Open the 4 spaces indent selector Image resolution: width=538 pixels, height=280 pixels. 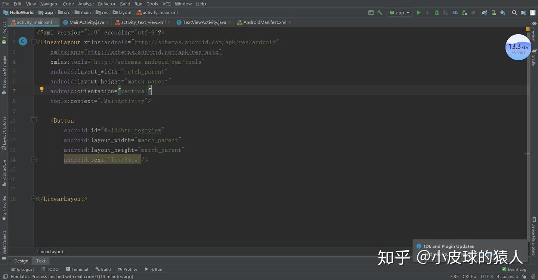pos(507,277)
